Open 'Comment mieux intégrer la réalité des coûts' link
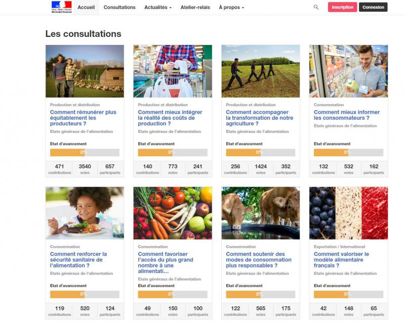The width and height of the screenshot is (405, 324). [x=170, y=118]
